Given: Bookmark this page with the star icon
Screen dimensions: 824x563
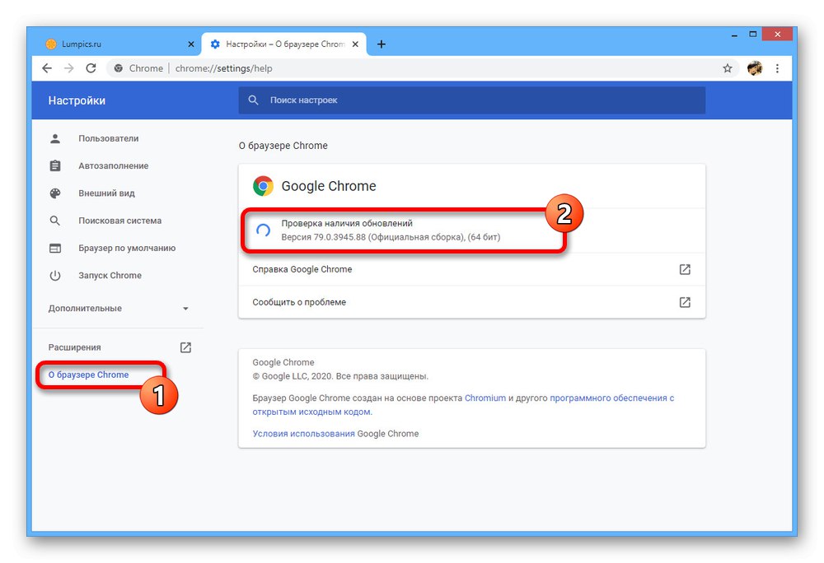Looking at the screenshot, I should [x=728, y=68].
